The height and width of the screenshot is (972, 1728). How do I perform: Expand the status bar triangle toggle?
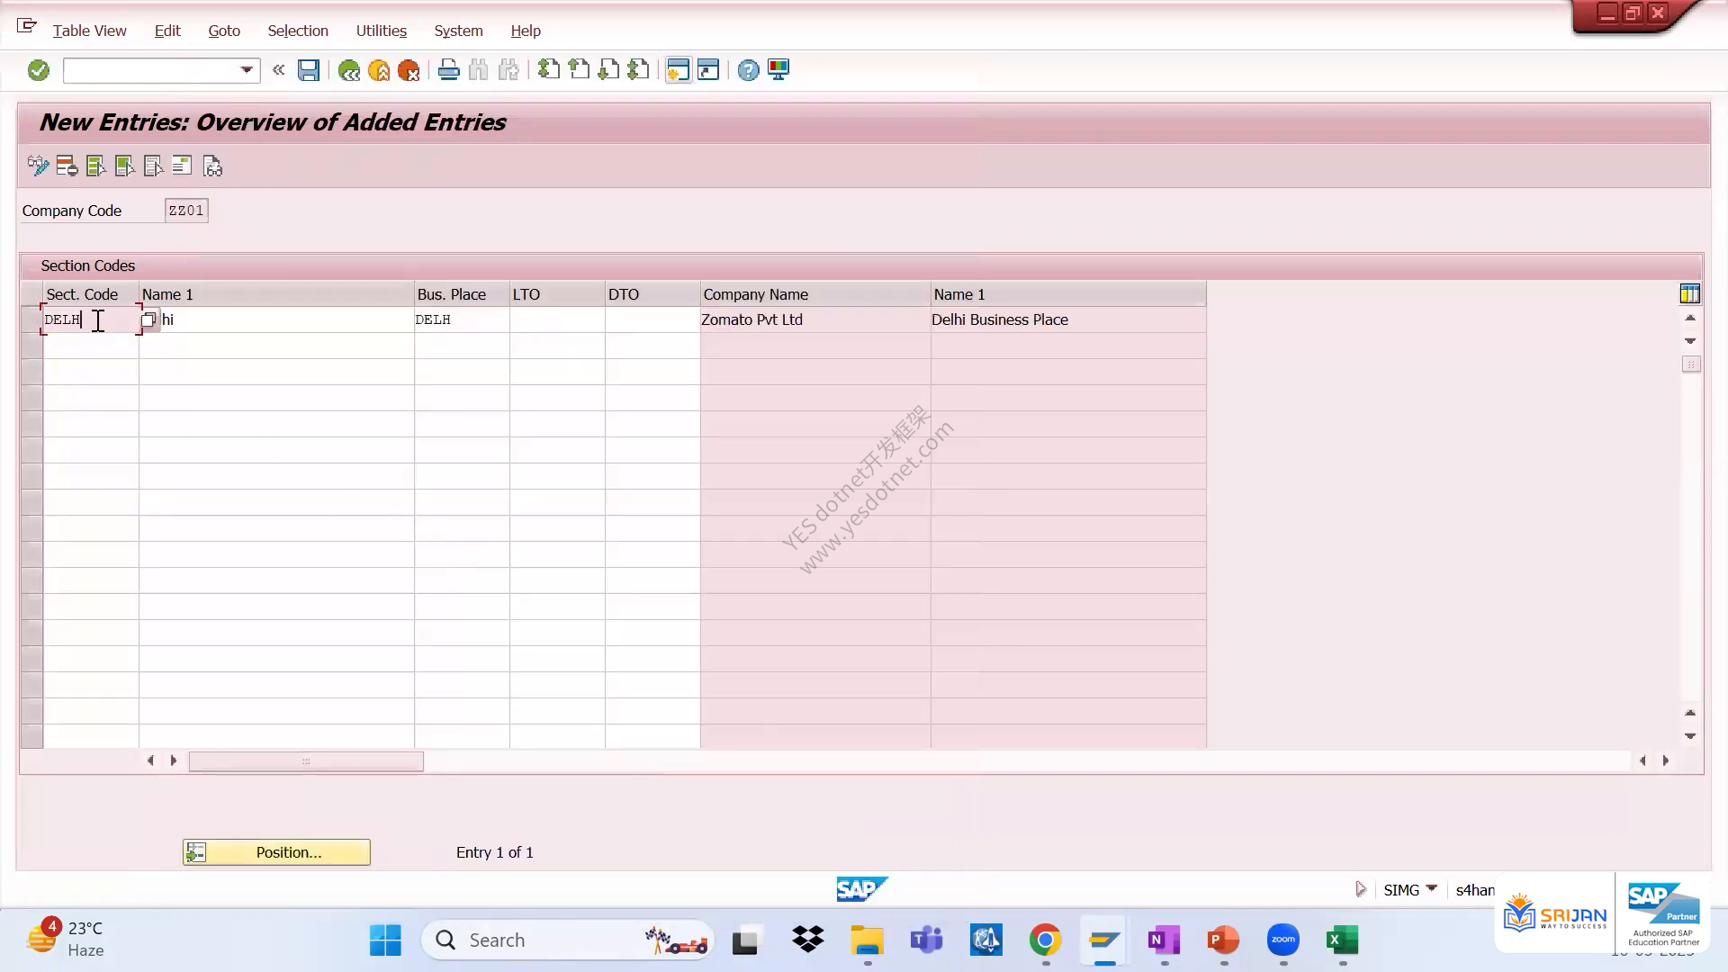1361,889
